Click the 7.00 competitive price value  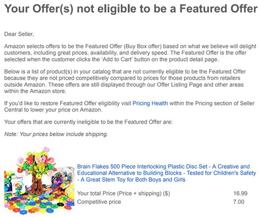pyautogui.click(x=239, y=202)
